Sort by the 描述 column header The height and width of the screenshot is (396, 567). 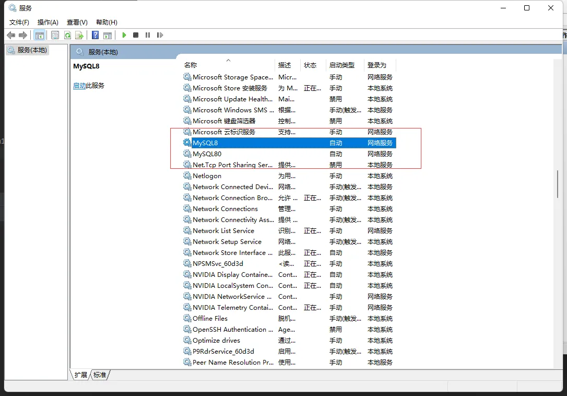(x=288, y=65)
